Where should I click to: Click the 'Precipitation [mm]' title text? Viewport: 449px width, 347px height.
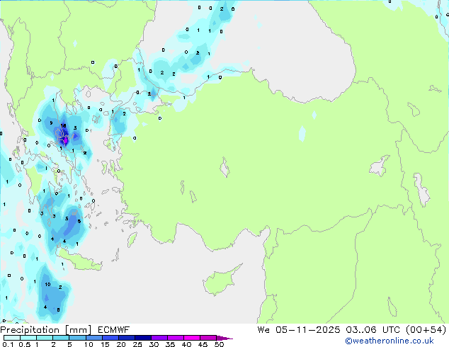pos(45,330)
